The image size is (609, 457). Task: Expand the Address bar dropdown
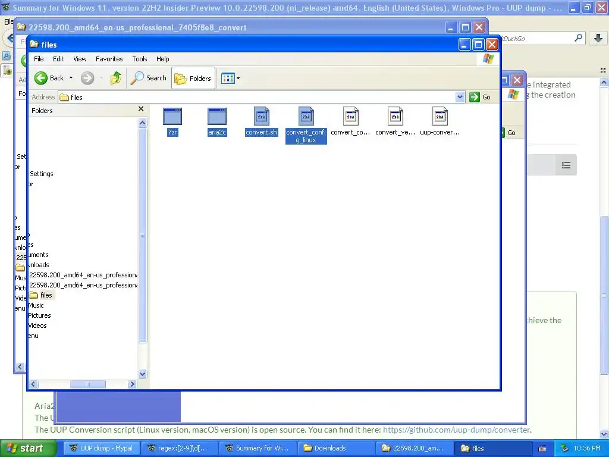pyautogui.click(x=460, y=97)
